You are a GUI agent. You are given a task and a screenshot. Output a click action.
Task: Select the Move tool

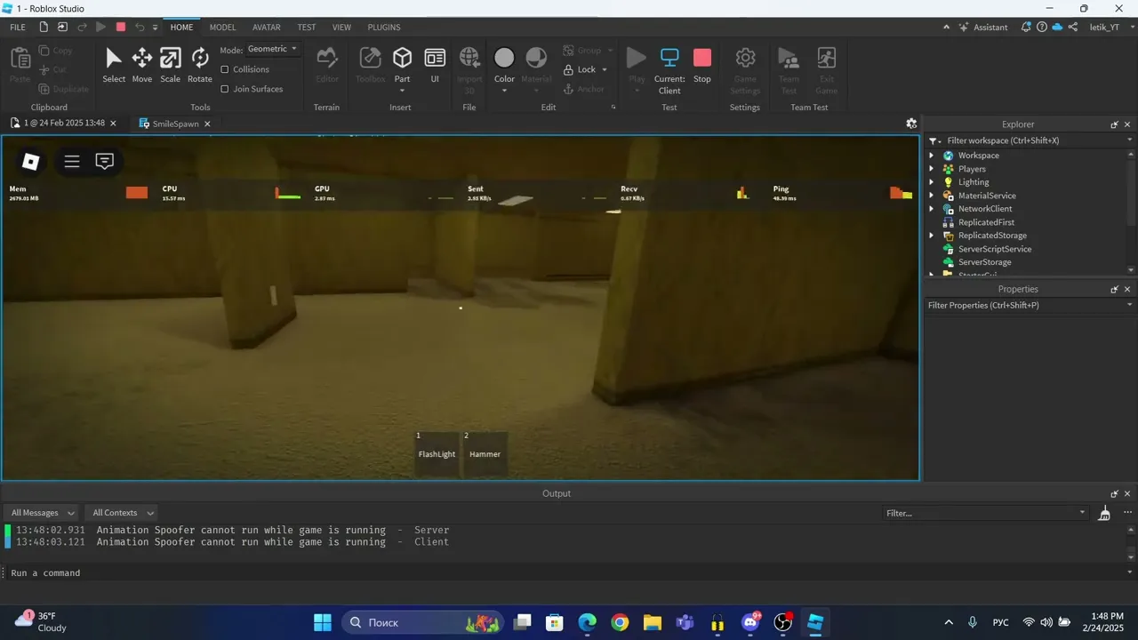pyautogui.click(x=142, y=66)
